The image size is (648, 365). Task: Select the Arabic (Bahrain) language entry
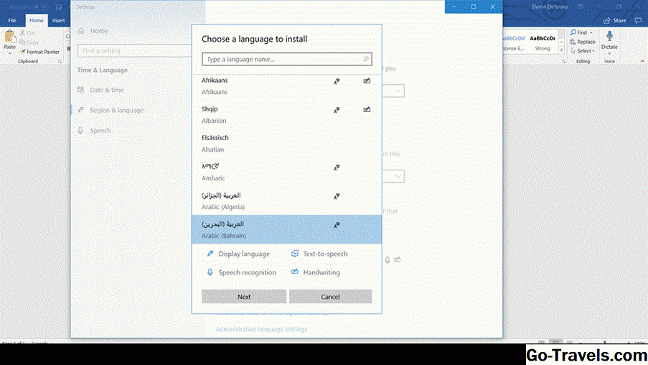286,229
